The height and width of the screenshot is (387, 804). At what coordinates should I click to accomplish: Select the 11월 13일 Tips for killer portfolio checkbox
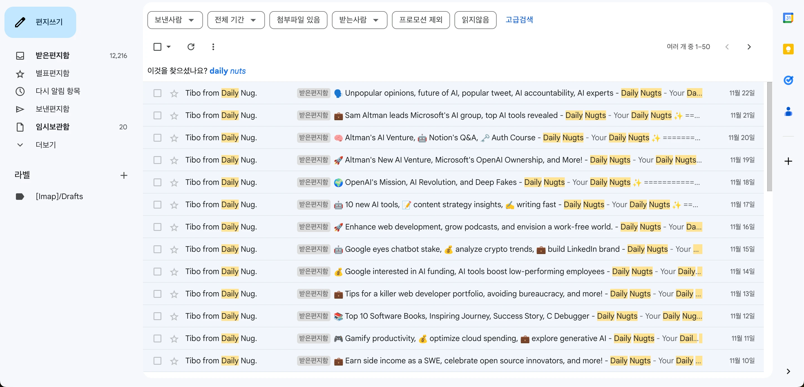[157, 294]
